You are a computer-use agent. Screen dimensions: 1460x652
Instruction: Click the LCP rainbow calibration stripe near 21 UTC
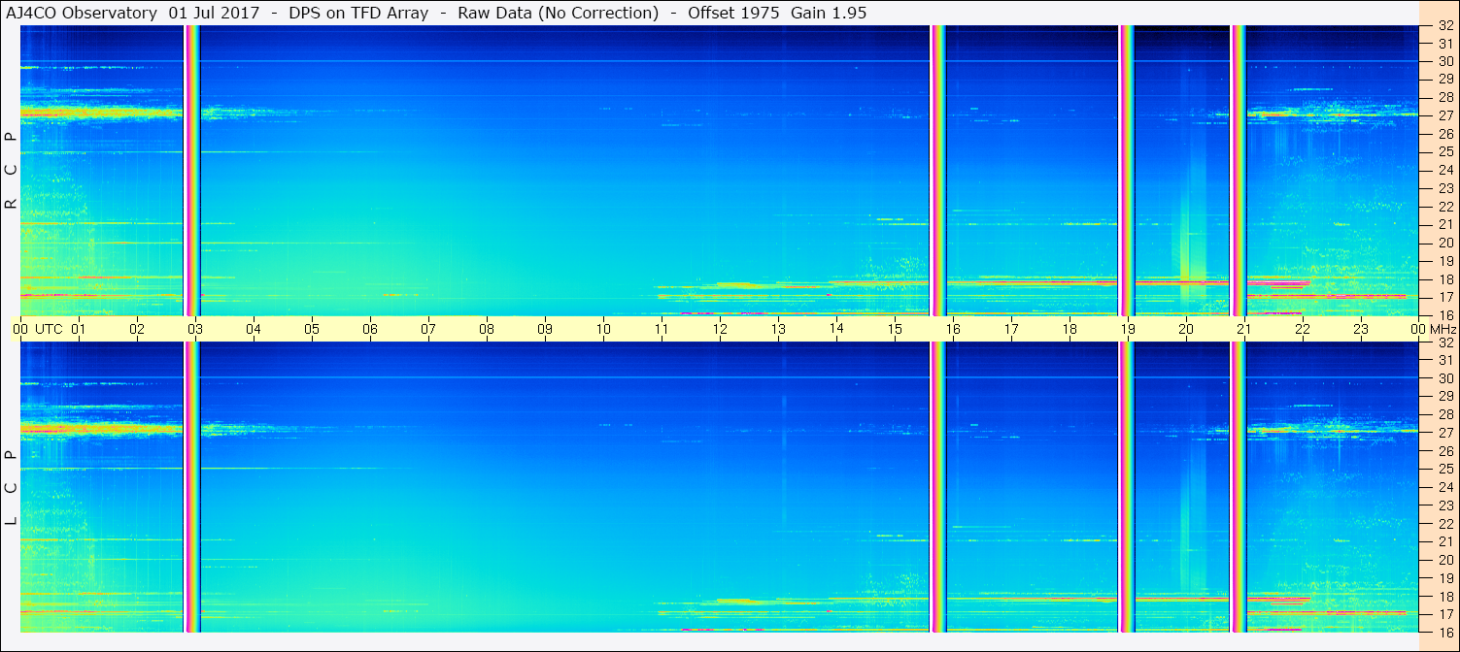point(1239,487)
